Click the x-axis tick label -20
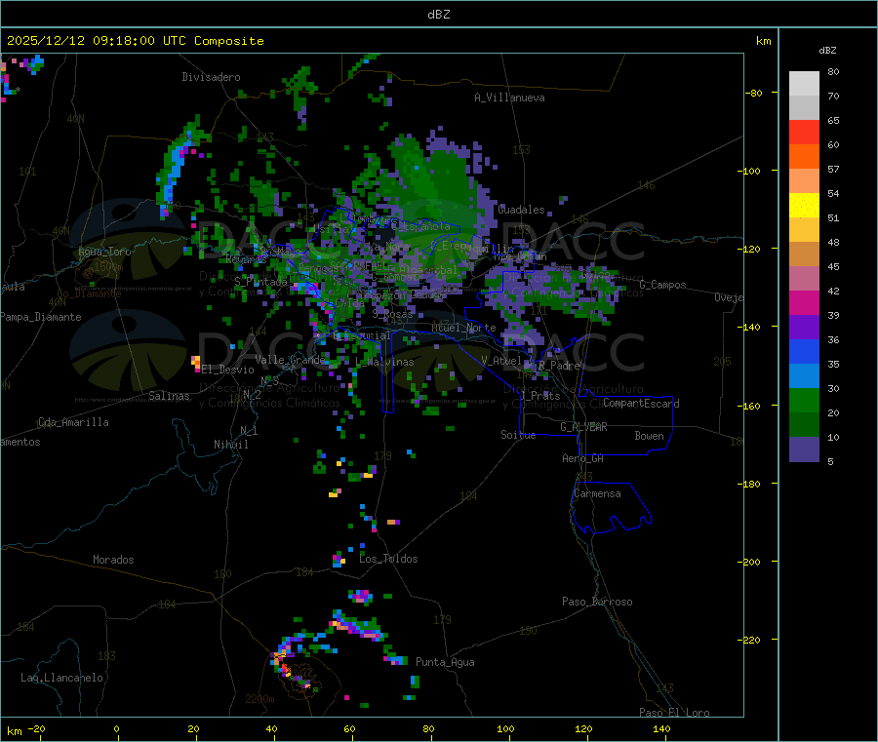878x742 pixels. 36,728
